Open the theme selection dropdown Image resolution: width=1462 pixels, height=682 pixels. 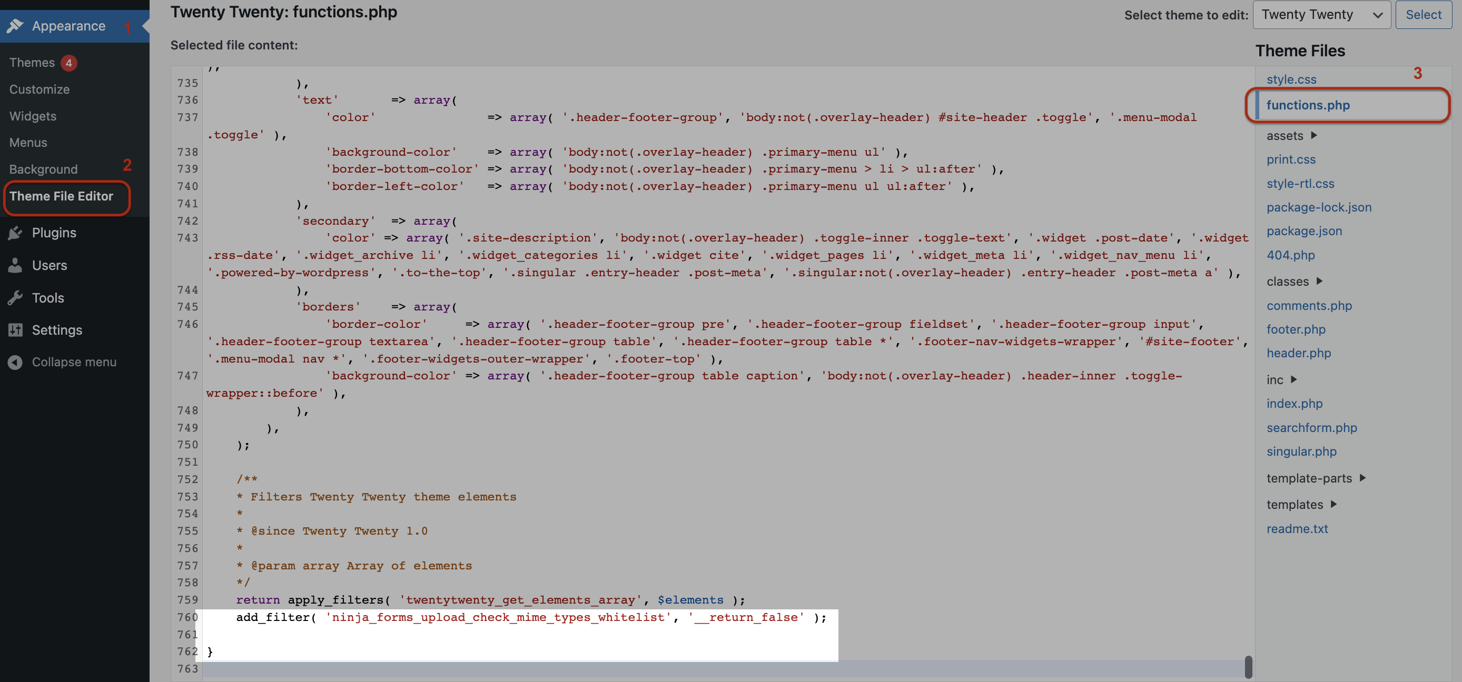click(1321, 15)
